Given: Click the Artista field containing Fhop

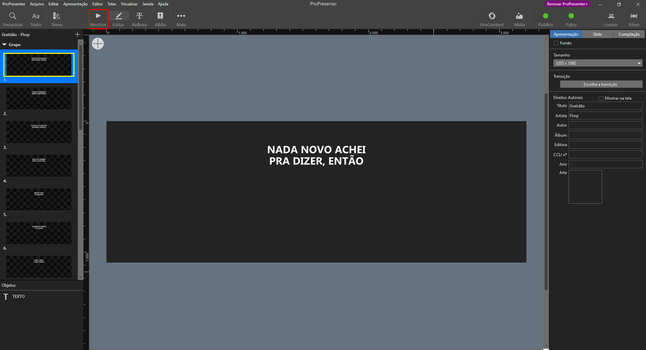Looking at the screenshot, I should coord(606,116).
